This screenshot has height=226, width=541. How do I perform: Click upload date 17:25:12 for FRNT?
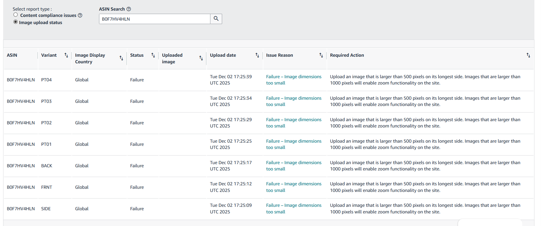click(231, 187)
